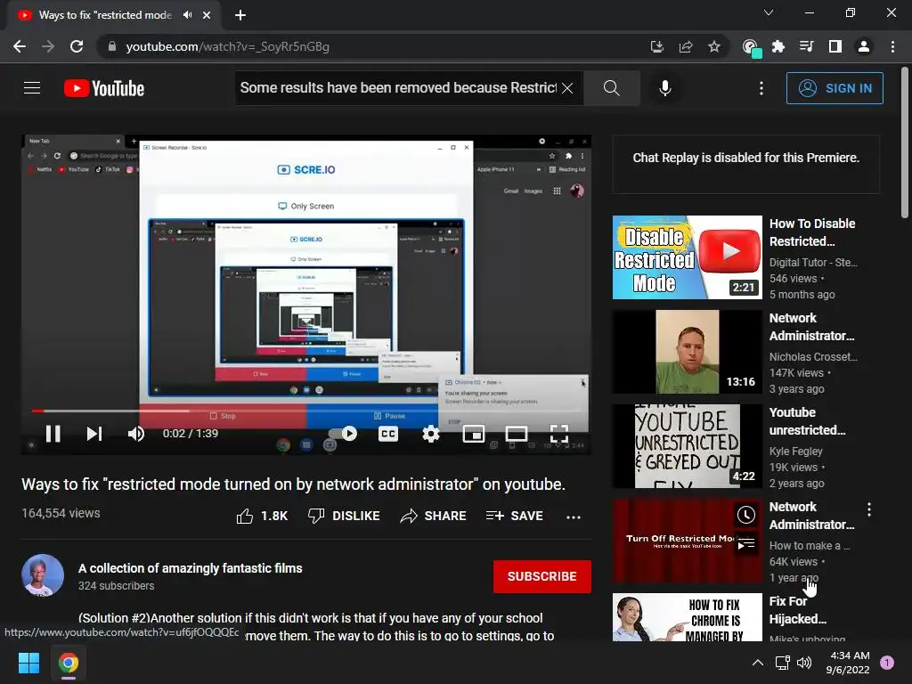Open options for 64K views Network Administrator video

[x=869, y=509]
